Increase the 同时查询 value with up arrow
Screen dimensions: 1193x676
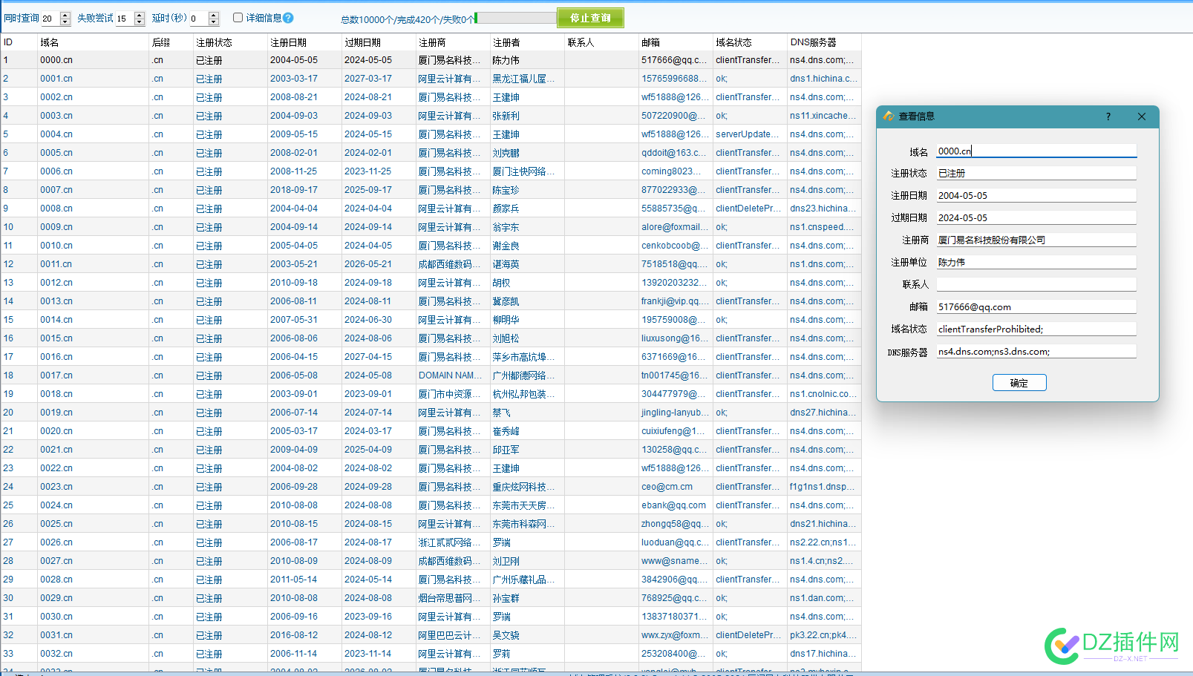pyautogui.click(x=65, y=15)
